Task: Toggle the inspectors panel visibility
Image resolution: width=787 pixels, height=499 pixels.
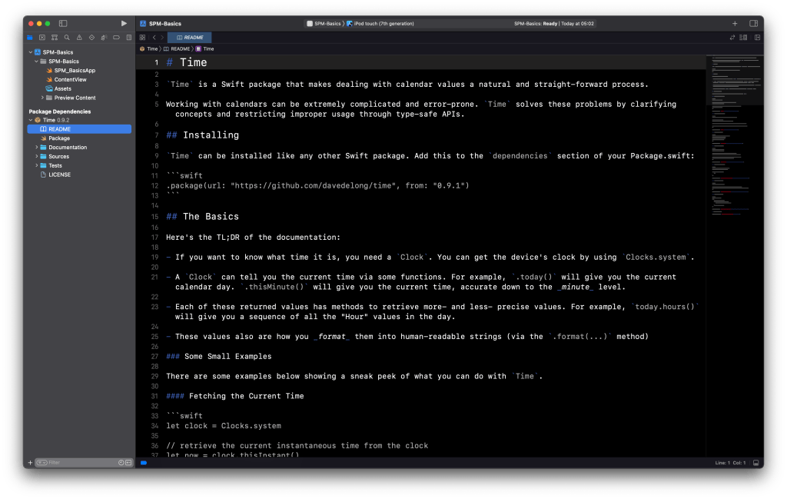Action: click(x=753, y=24)
